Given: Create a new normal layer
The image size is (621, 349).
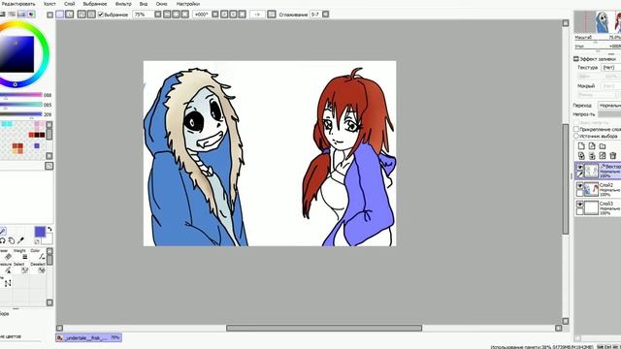Looking at the screenshot, I should (581, 146).
